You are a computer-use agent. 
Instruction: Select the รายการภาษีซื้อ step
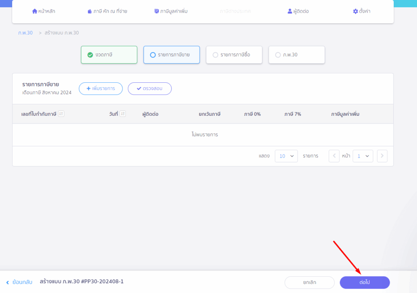tap(234, 55)
